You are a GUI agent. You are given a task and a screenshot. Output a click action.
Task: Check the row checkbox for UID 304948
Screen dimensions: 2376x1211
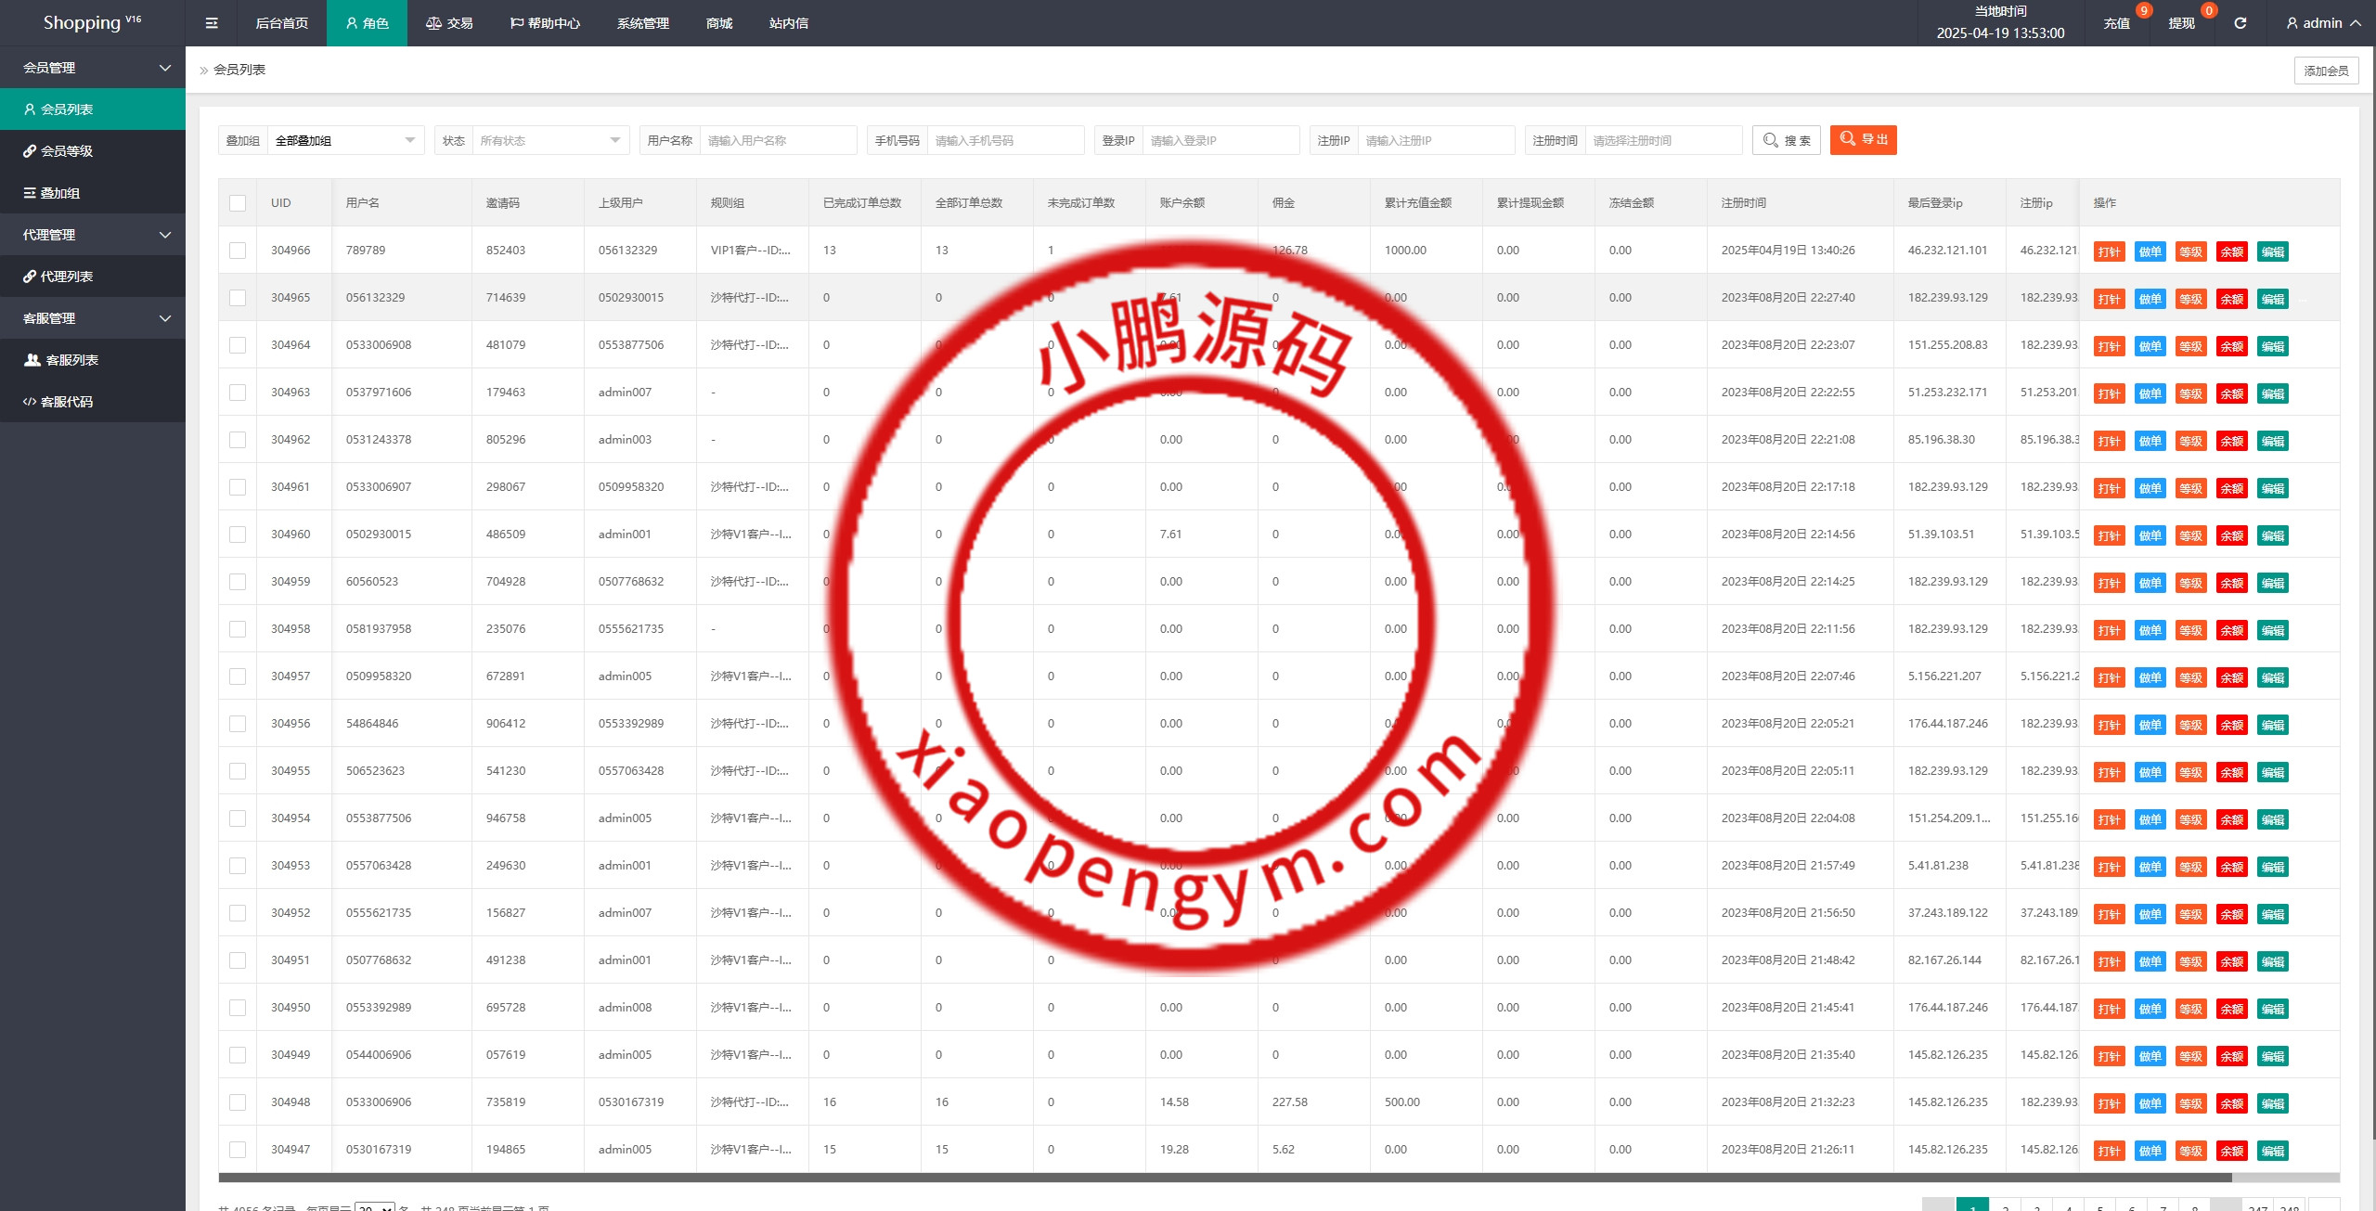238,1102
